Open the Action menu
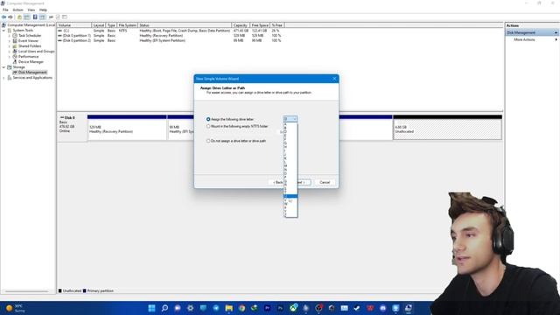560x315 pixels. point(17,10)
